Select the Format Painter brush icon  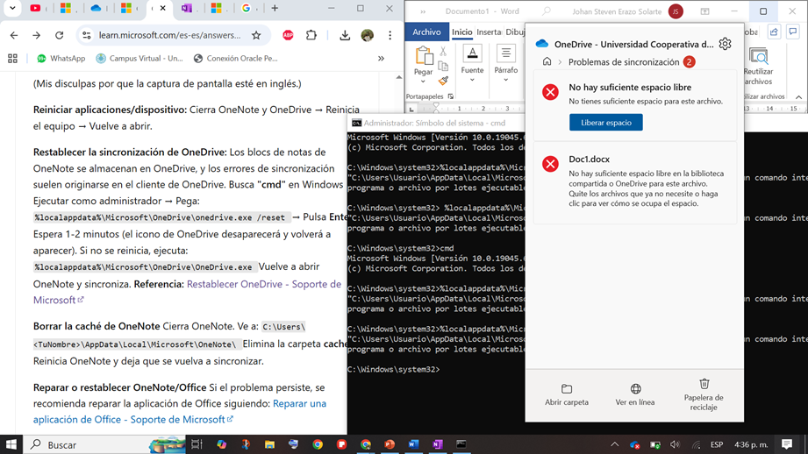click(x=443, y=81)
